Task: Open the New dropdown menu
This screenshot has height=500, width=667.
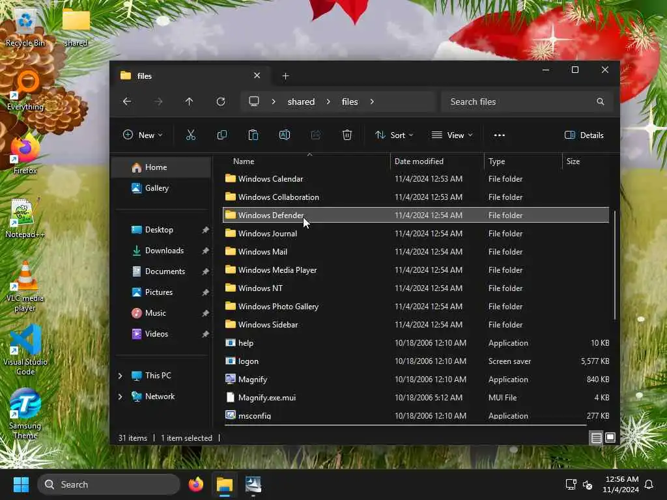Action: point(143,135)
